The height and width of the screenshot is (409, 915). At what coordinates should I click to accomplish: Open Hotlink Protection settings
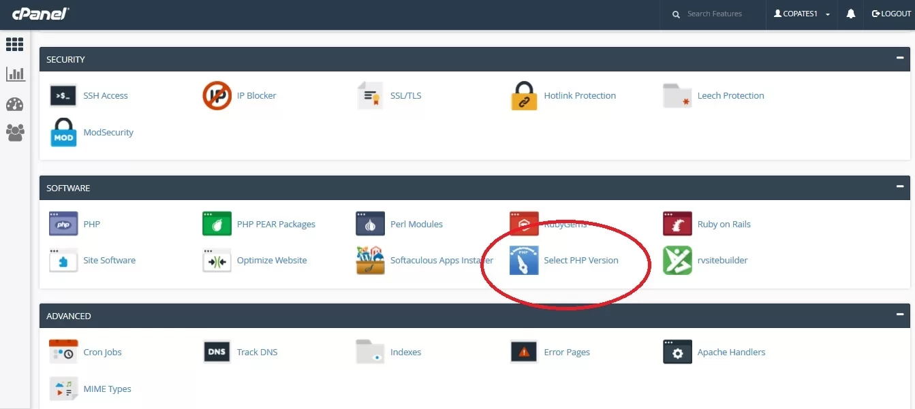tap(579, 95)
